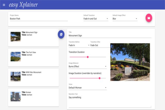Click the easy Xplainer app title
Viewport: 165px width, 110px height.
coord(23,5)
